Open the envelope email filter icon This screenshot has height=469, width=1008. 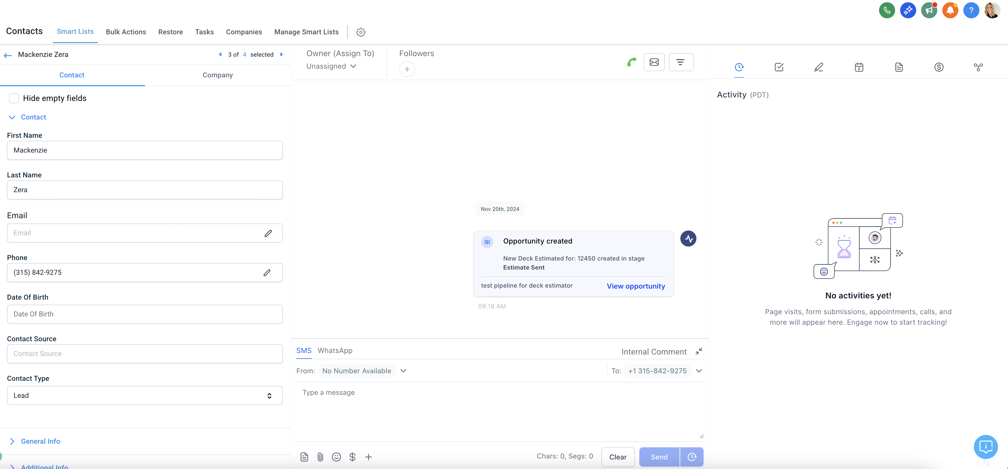(x=654, y=62)
